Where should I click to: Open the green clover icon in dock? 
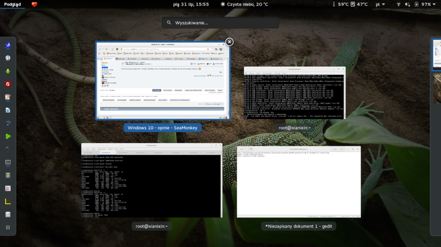[8, 136]
